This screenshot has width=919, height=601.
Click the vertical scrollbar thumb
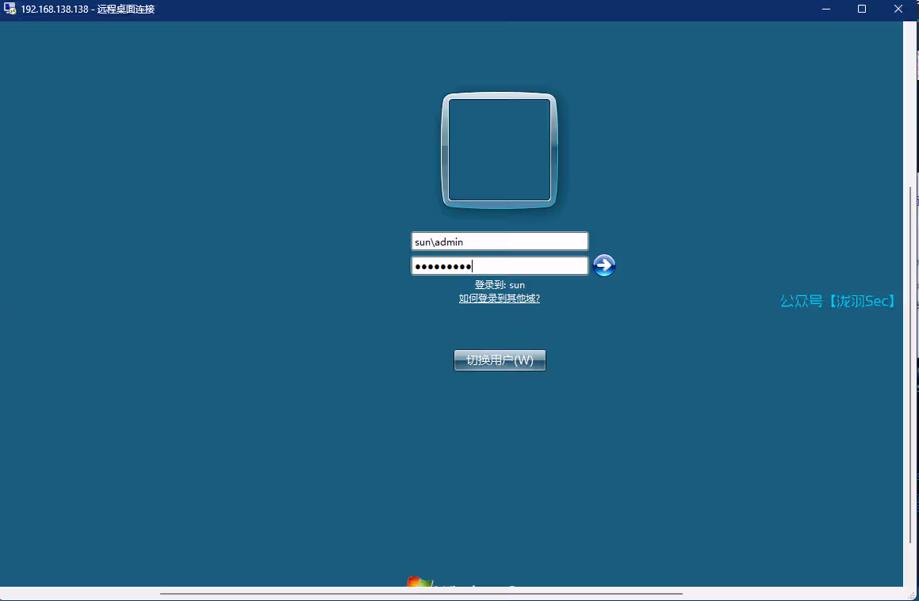[x=909, y=364]
